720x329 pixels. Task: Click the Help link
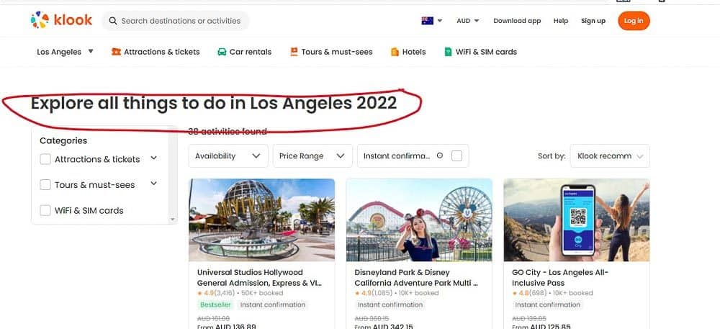pos(561,21)
